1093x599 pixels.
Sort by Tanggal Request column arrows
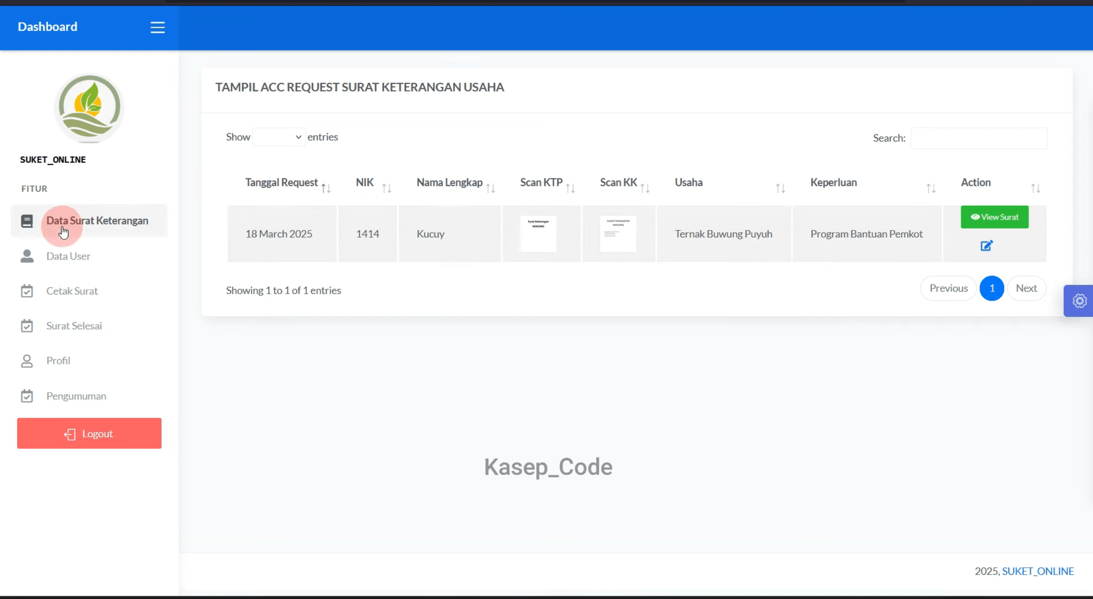click(326, 188)
